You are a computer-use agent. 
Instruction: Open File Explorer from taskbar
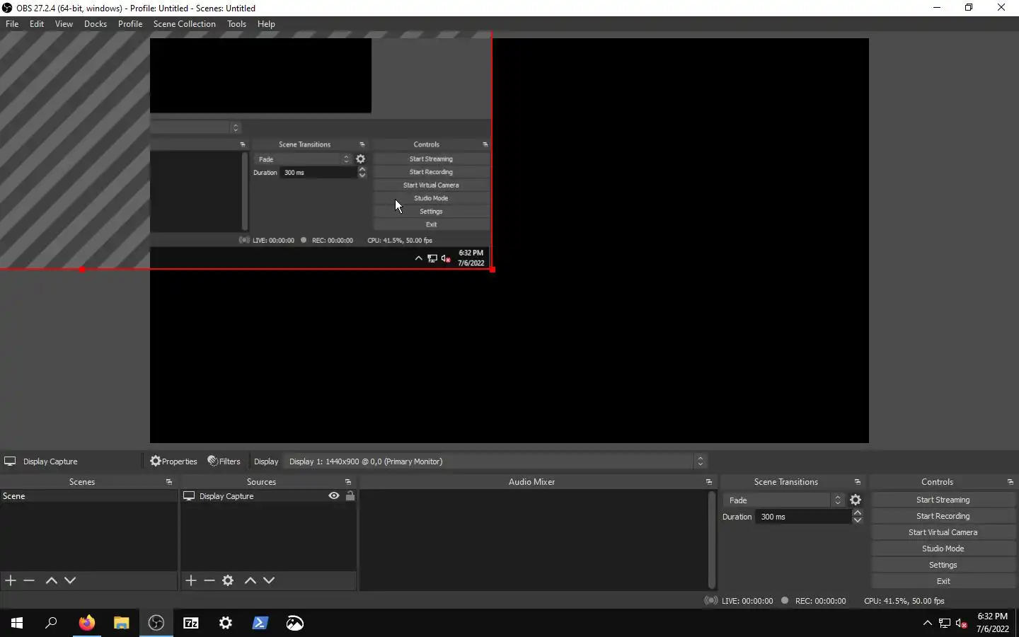pyautogui.click(x=122, y=623)
